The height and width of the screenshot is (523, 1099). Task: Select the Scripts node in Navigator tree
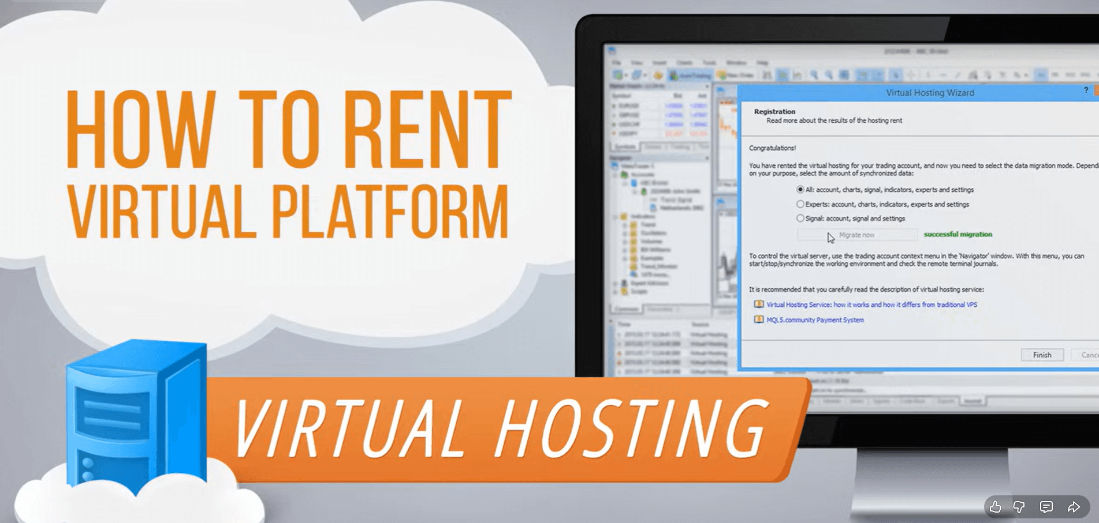(634, 291)
